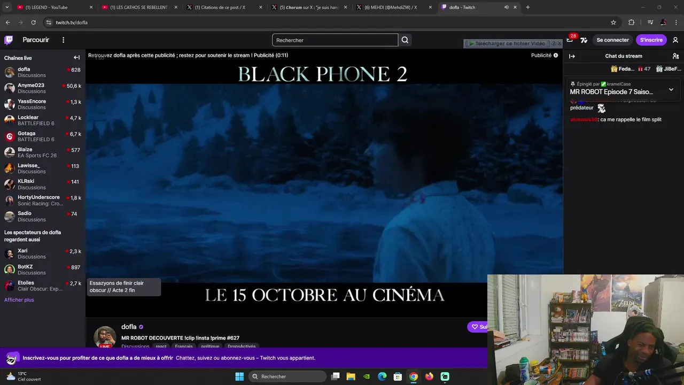View site information in the address bar

(49, 22)
